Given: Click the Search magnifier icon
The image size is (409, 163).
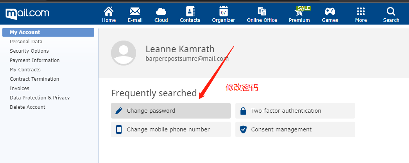Looking at the screenshot, I should click(391, 12).
